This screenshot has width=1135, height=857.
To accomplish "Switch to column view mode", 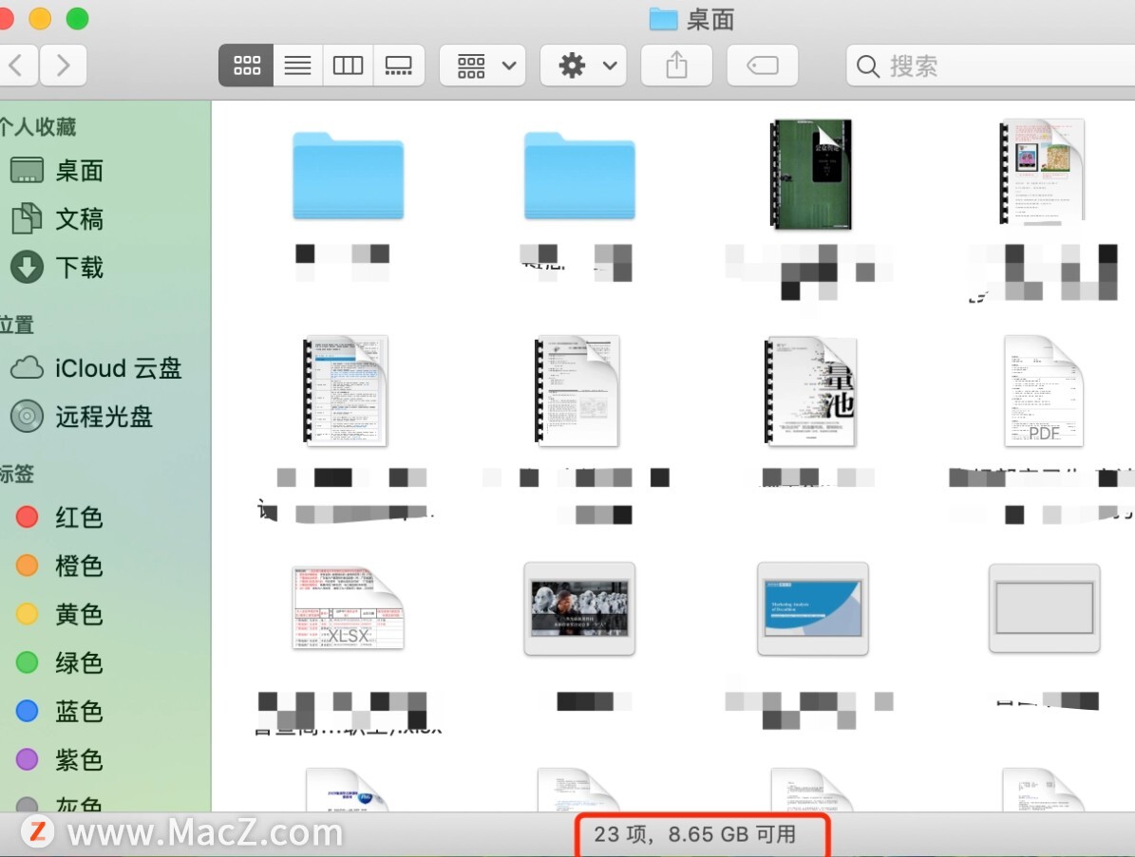I will [348, 65].
